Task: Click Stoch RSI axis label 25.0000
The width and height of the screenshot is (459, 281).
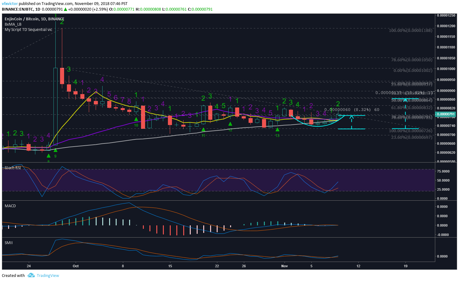Action: point(443,189)
